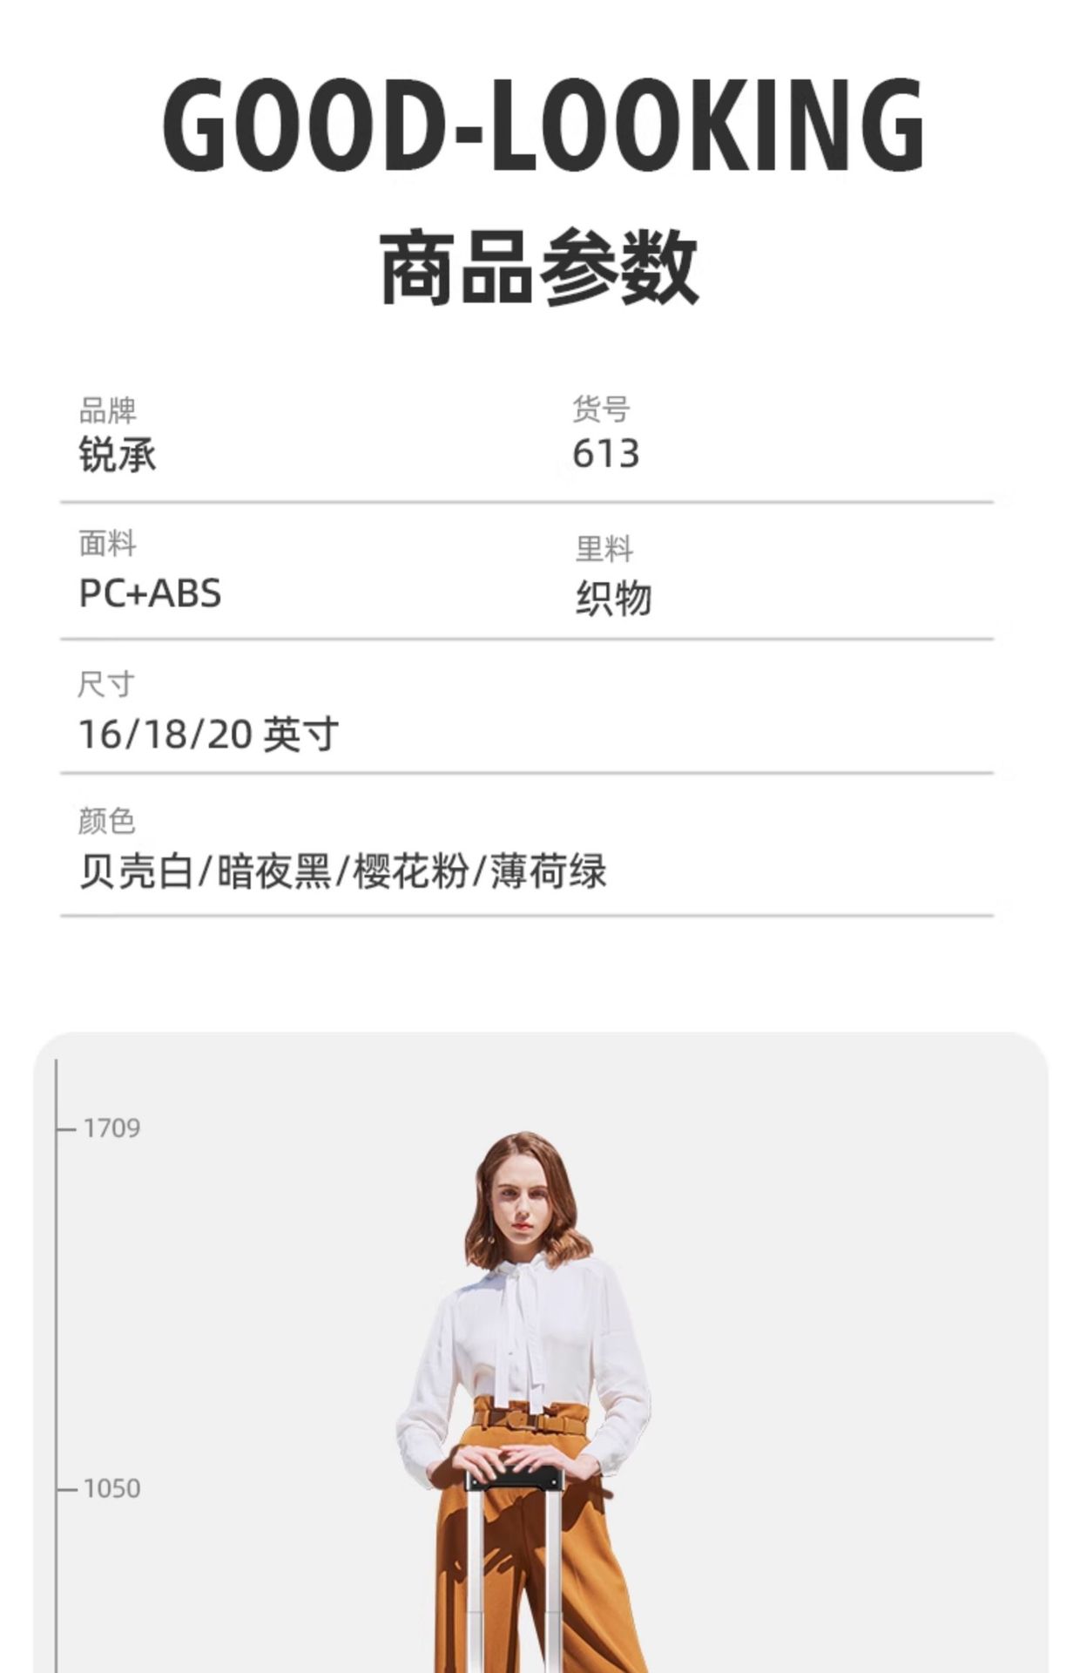Select the 商品参数 section title

point(539,268)
